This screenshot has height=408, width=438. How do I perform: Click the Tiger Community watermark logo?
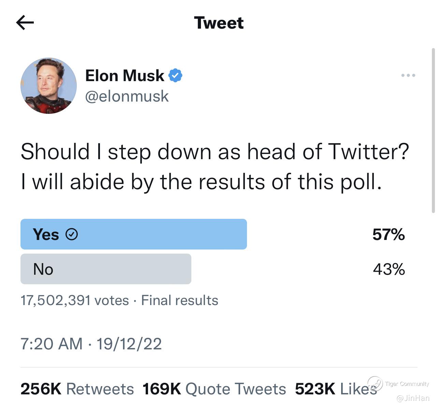click(375, 383)
